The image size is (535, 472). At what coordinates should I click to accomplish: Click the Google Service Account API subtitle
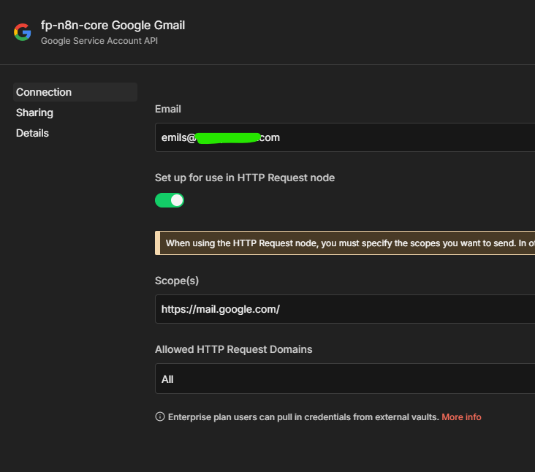click(99, 41)
